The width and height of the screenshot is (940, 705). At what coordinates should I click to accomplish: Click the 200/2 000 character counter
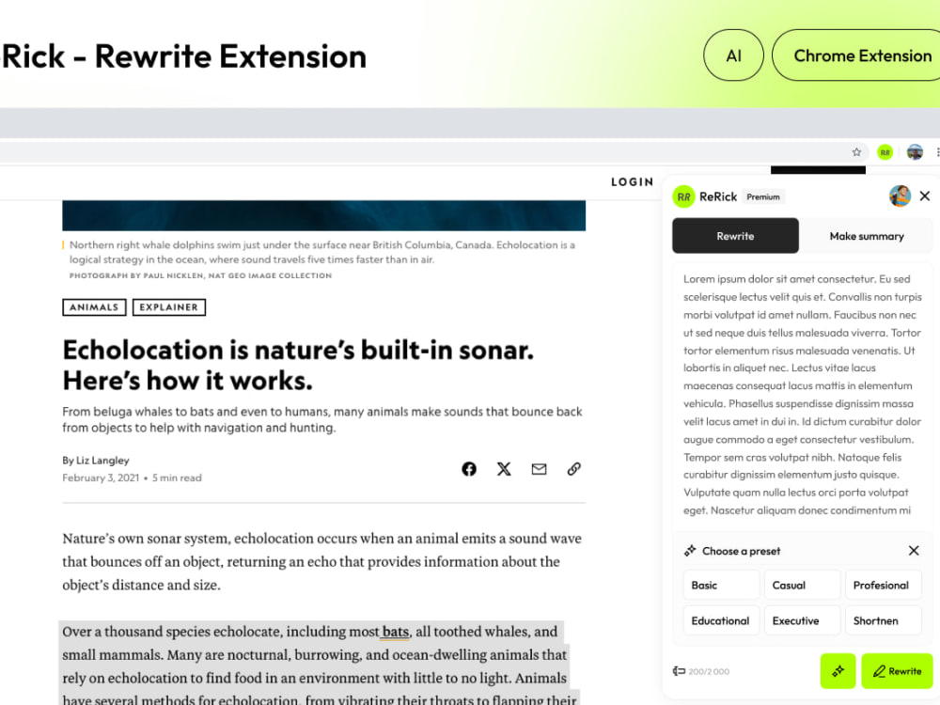(x=709, y=671)
